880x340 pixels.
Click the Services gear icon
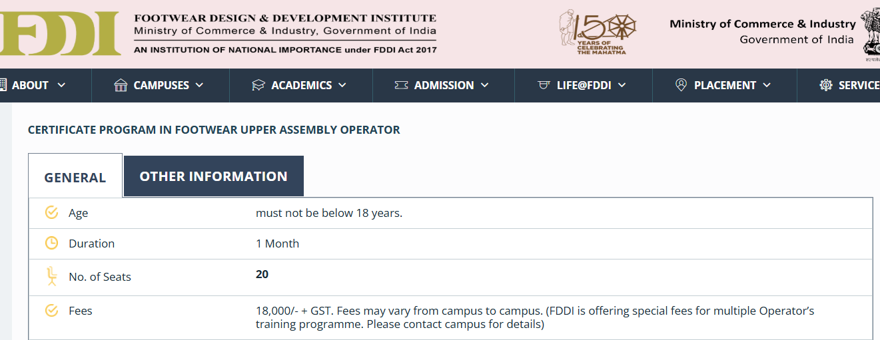pyautogui.click(x=826, y=85)
